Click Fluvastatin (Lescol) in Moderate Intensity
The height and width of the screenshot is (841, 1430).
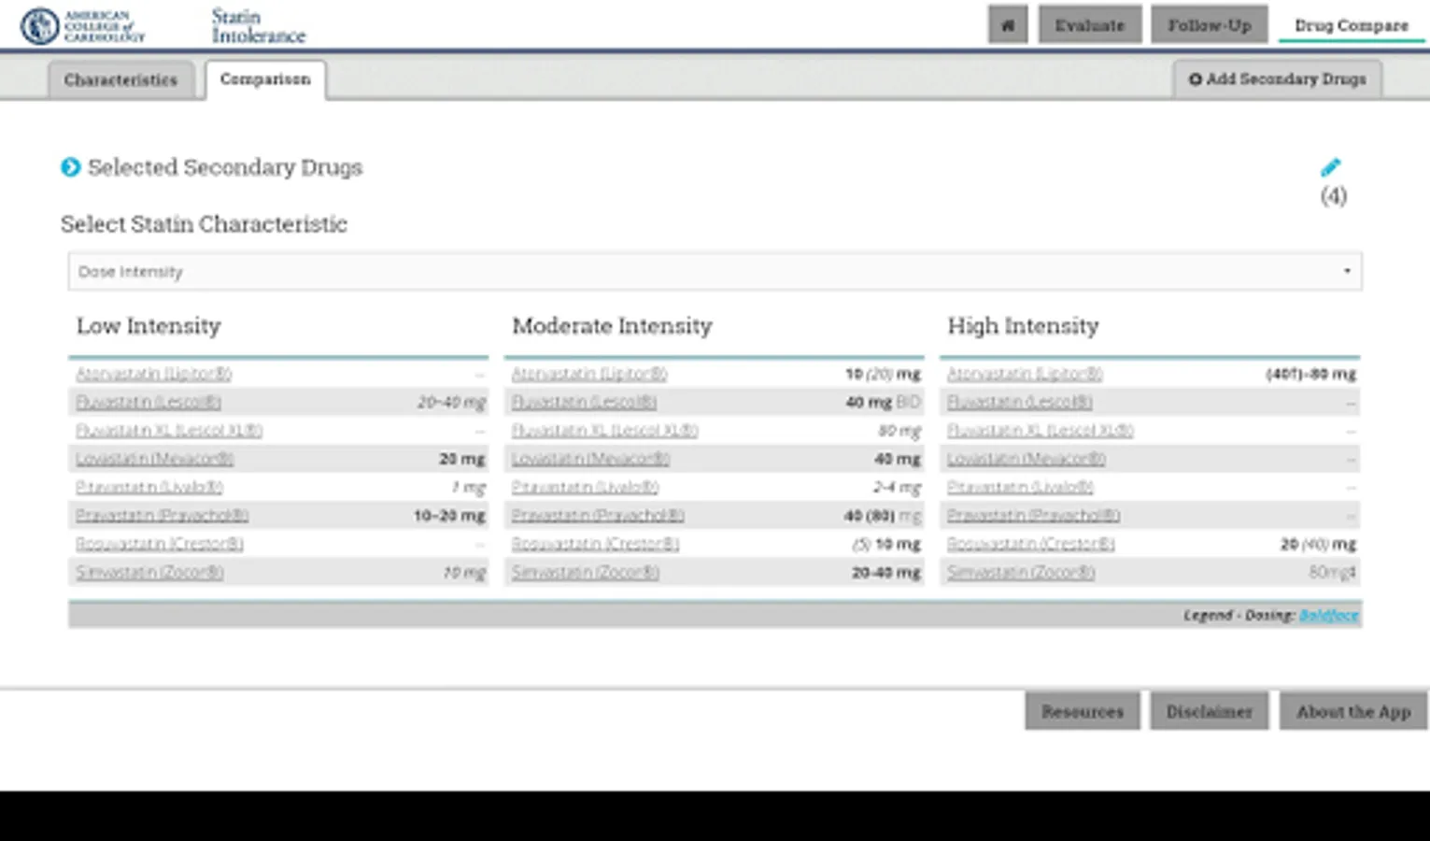(x=584, y=402)
